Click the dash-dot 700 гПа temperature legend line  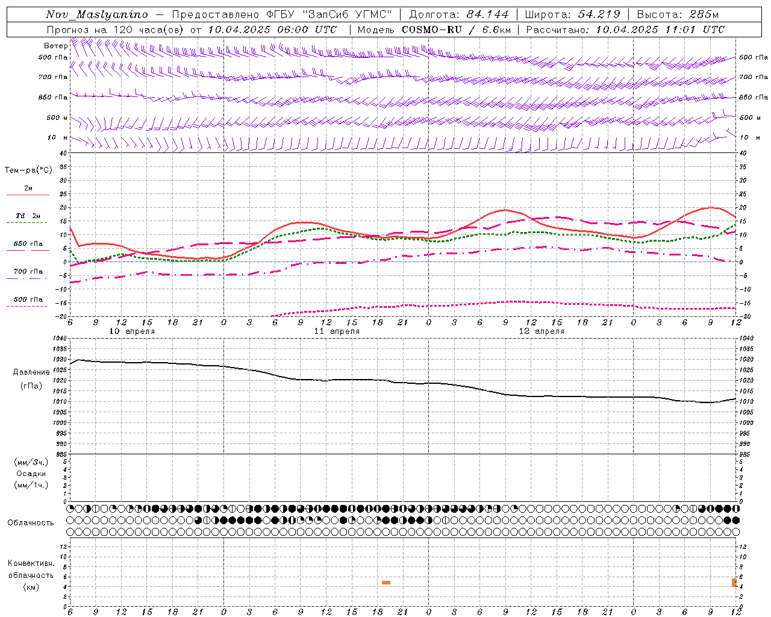27,278
